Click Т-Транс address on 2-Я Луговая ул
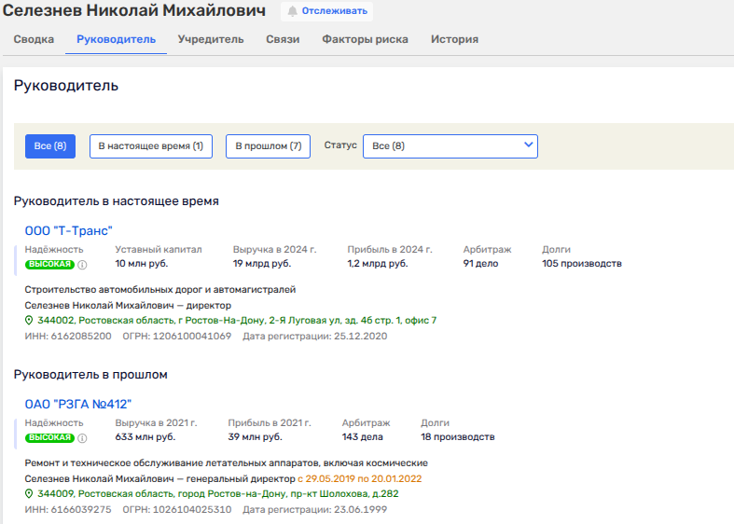734x524 pixels. [x=237, y=321]
